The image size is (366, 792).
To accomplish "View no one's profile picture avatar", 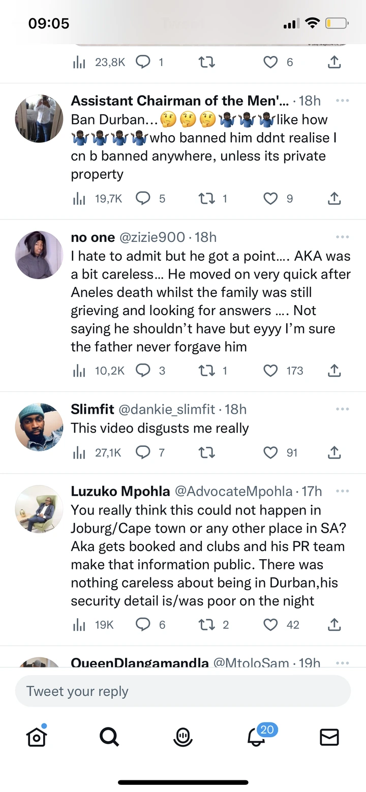I will [39, 255].
